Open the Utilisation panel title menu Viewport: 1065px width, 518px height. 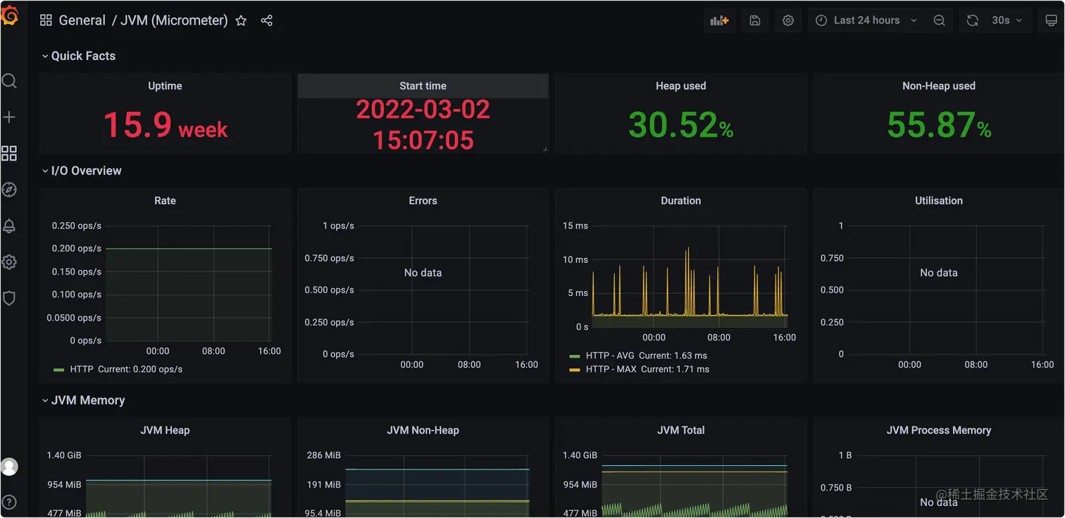coord(938,201)
